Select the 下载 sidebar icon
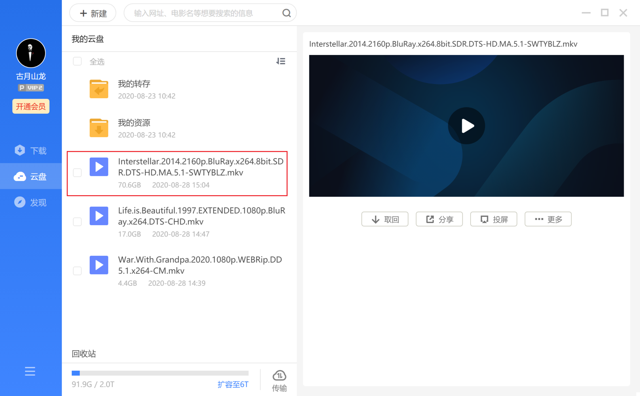Image resolution: width=640 pixels, height=396 pixels. [20, 150]
